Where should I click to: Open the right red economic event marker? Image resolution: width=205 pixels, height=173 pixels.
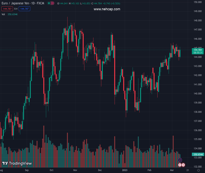pos(183,165)
